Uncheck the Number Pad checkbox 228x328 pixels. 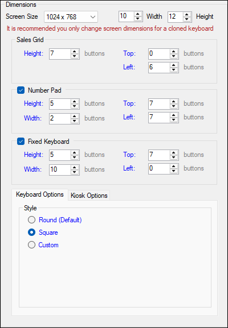[21, 90]
